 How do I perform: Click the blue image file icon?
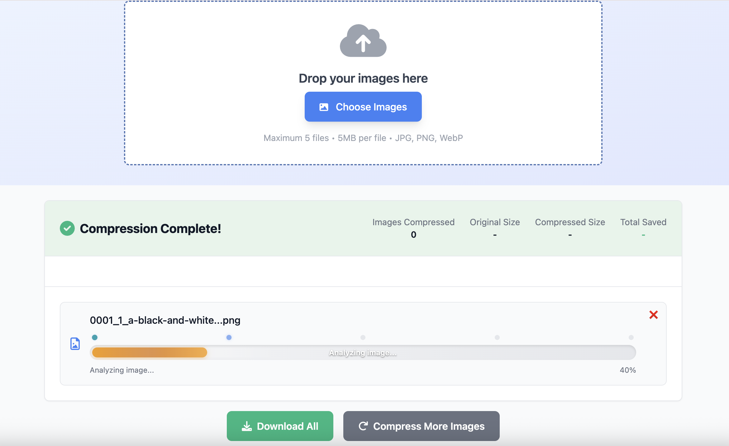pyautogui.click(x=75, y=344)
